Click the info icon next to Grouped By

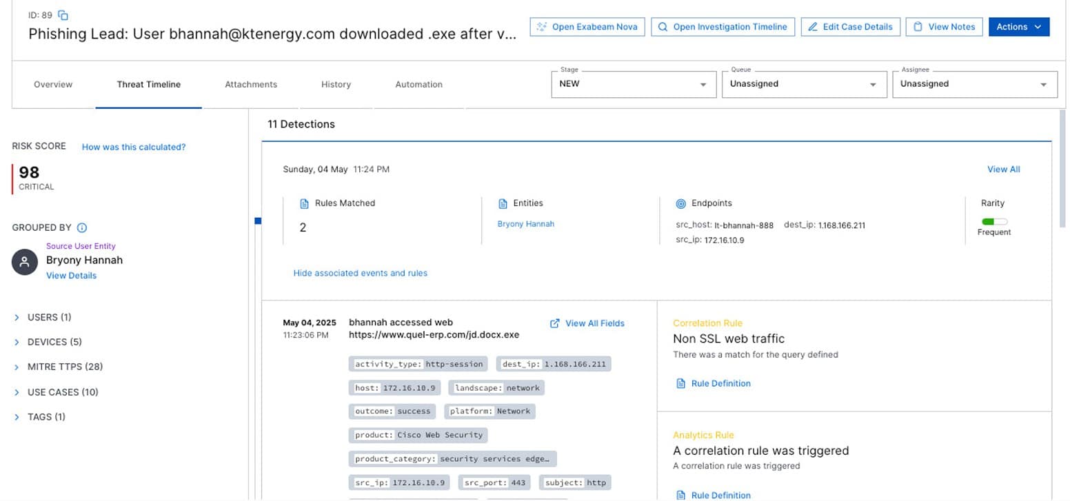click(x=82, y=228)
